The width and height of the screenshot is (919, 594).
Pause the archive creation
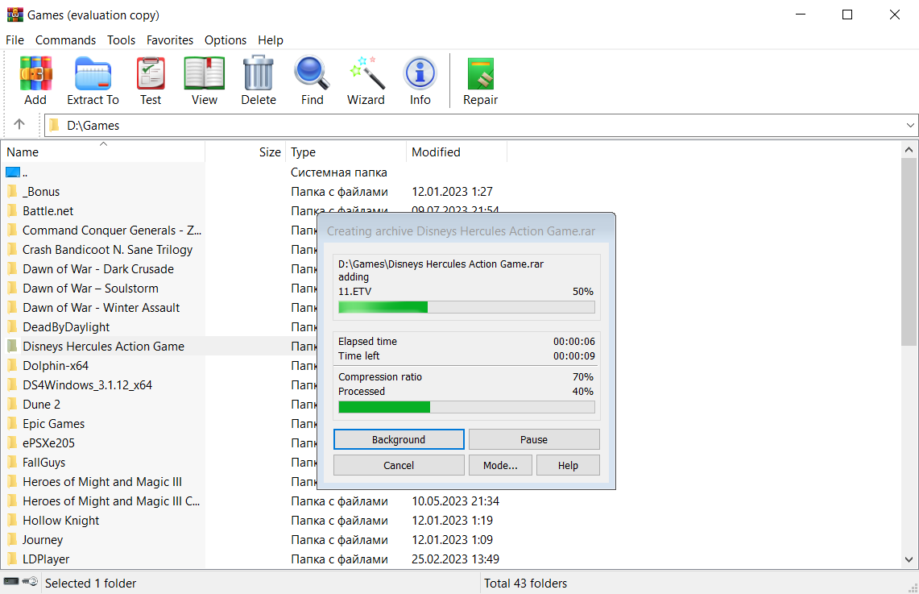click(x=534, y=440)
